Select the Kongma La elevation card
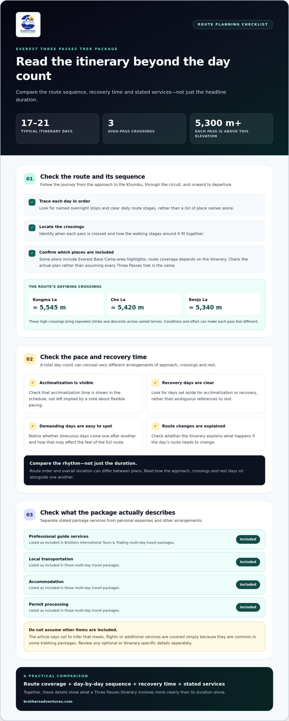Image resolution: width=289 pixels, height=721 pixels. click(x=66, y=304)
